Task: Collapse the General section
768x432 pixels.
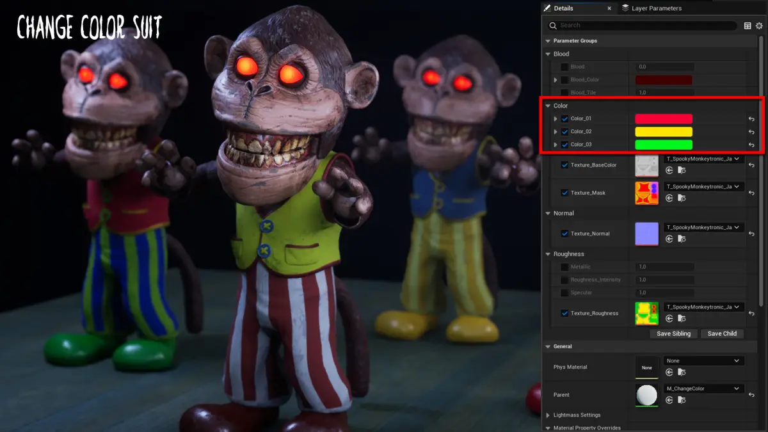Action: (548, 347)
